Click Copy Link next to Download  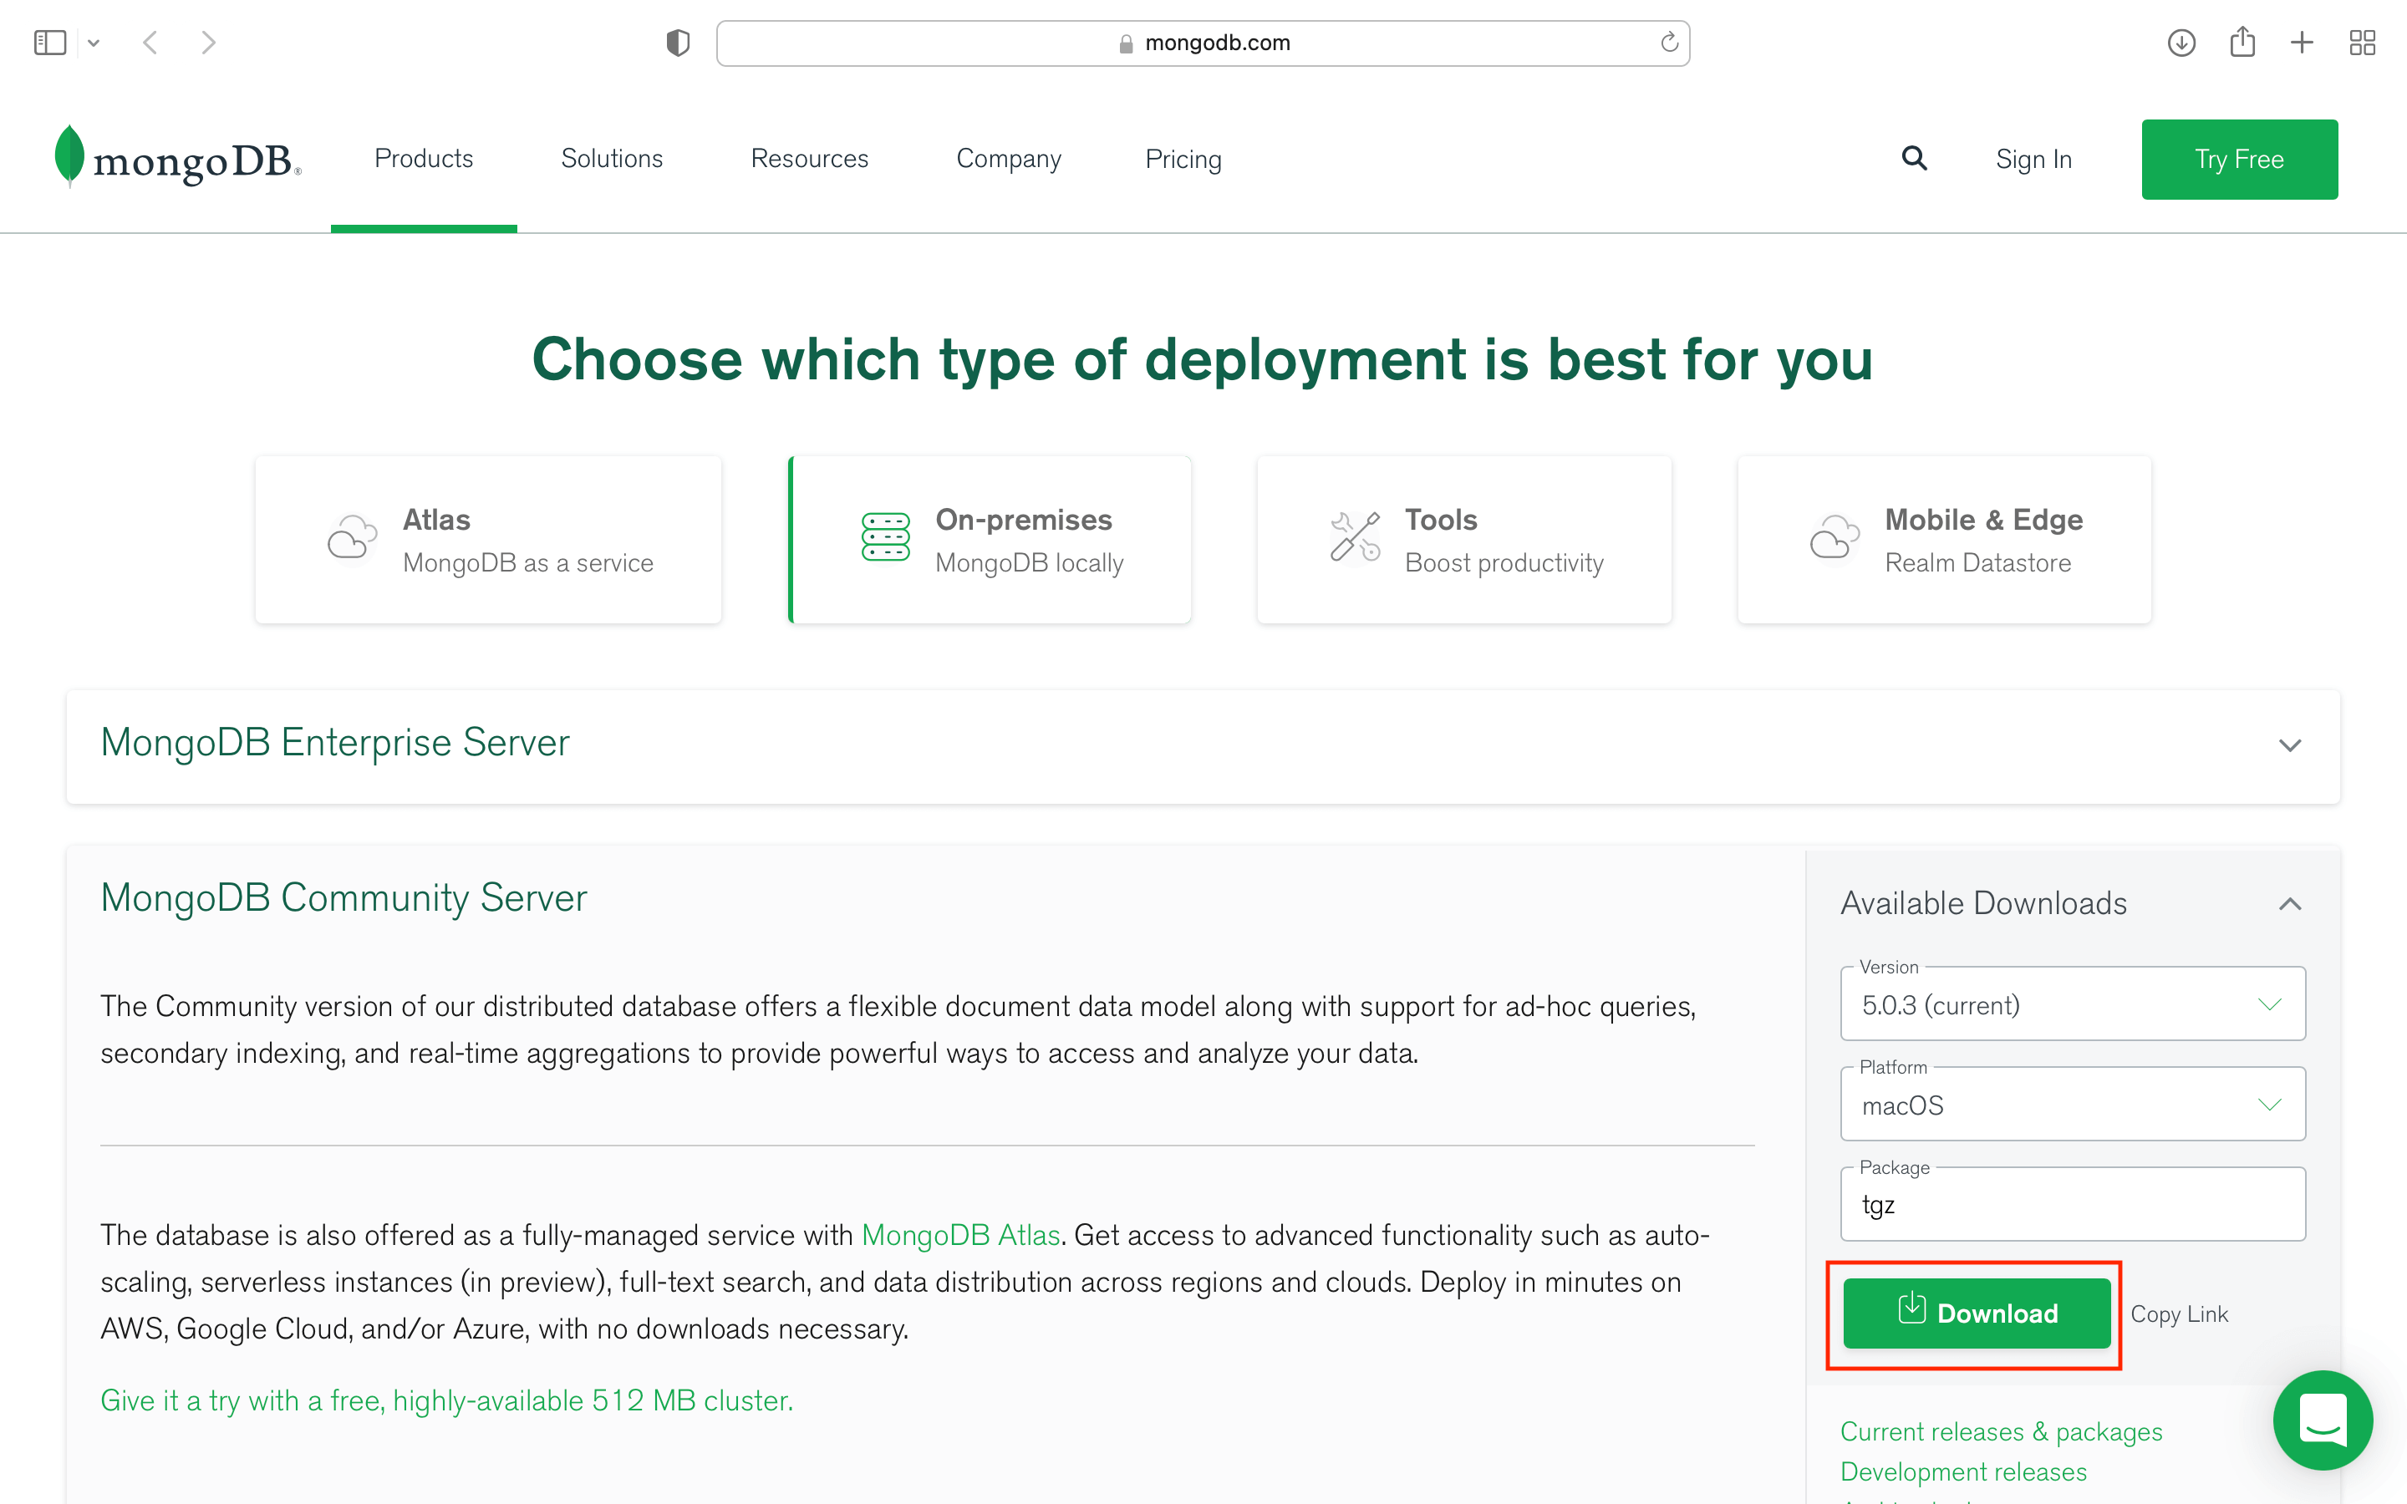pyautogui.click(x=2179, y=1314)
